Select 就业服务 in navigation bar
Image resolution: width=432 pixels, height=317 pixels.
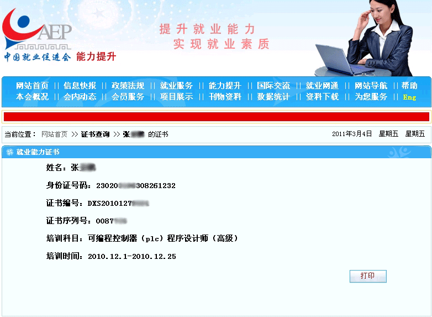[176, 86]
